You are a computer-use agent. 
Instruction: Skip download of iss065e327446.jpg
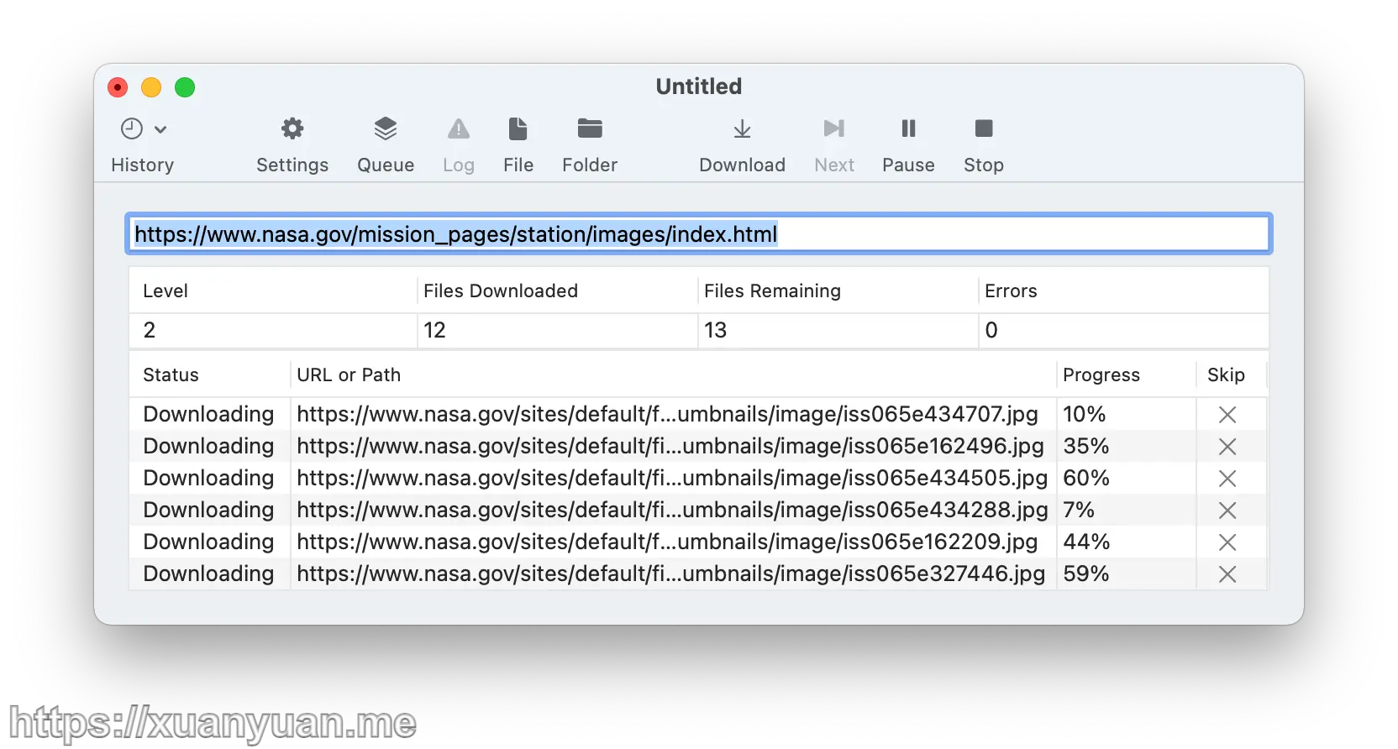(x=1227, y=574)
